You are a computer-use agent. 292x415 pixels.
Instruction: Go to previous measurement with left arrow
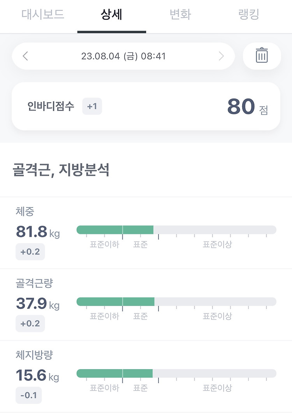click(25, 56)
